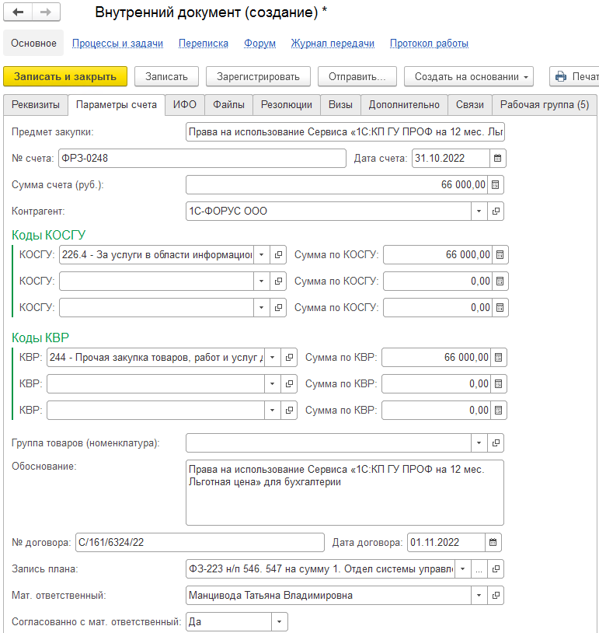Click open icon of second КОСГУ row

[278, 281]
